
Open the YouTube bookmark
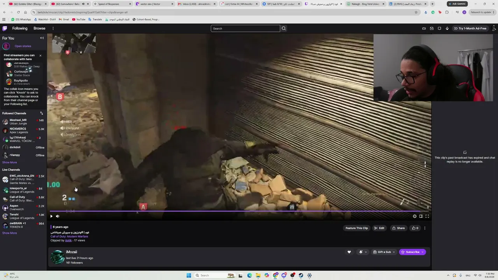pyautogui.click(x=79, y=19)
